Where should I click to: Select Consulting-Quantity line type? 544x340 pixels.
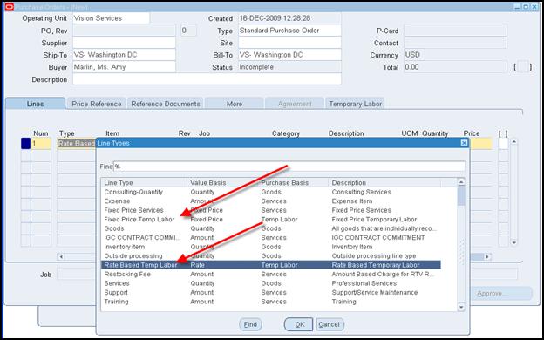click(x=270, y=192)
